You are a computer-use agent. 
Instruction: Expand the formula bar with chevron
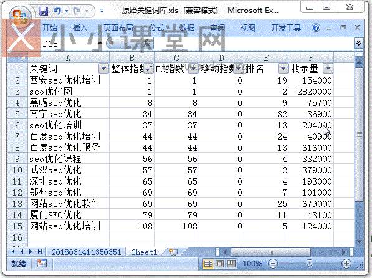click(x=358, y=43)
